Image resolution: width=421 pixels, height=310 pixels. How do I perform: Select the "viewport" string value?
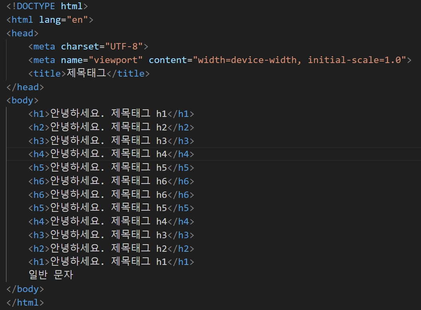coord(115,60)
